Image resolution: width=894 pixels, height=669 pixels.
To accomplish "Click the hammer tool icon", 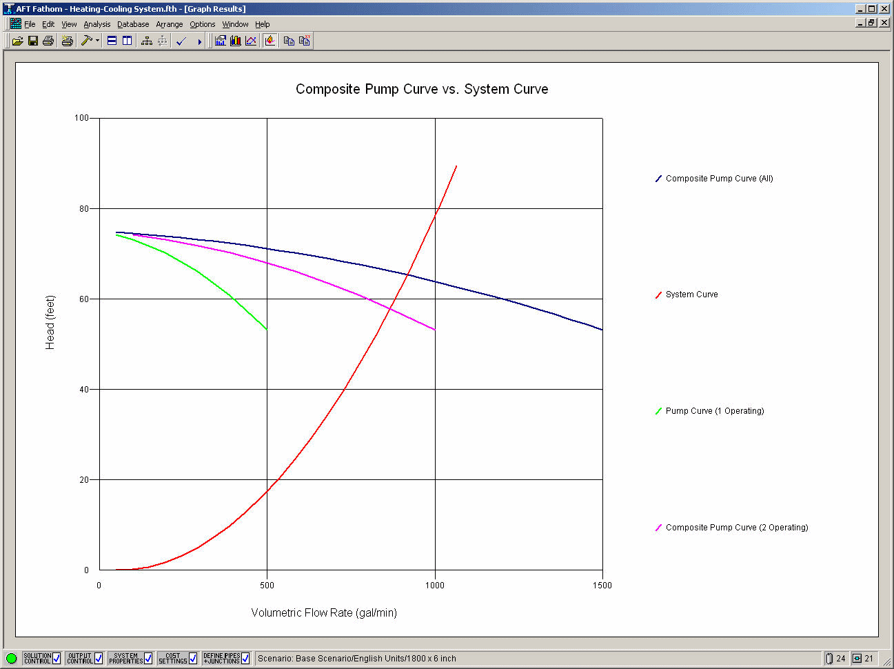I will [86, 41].
